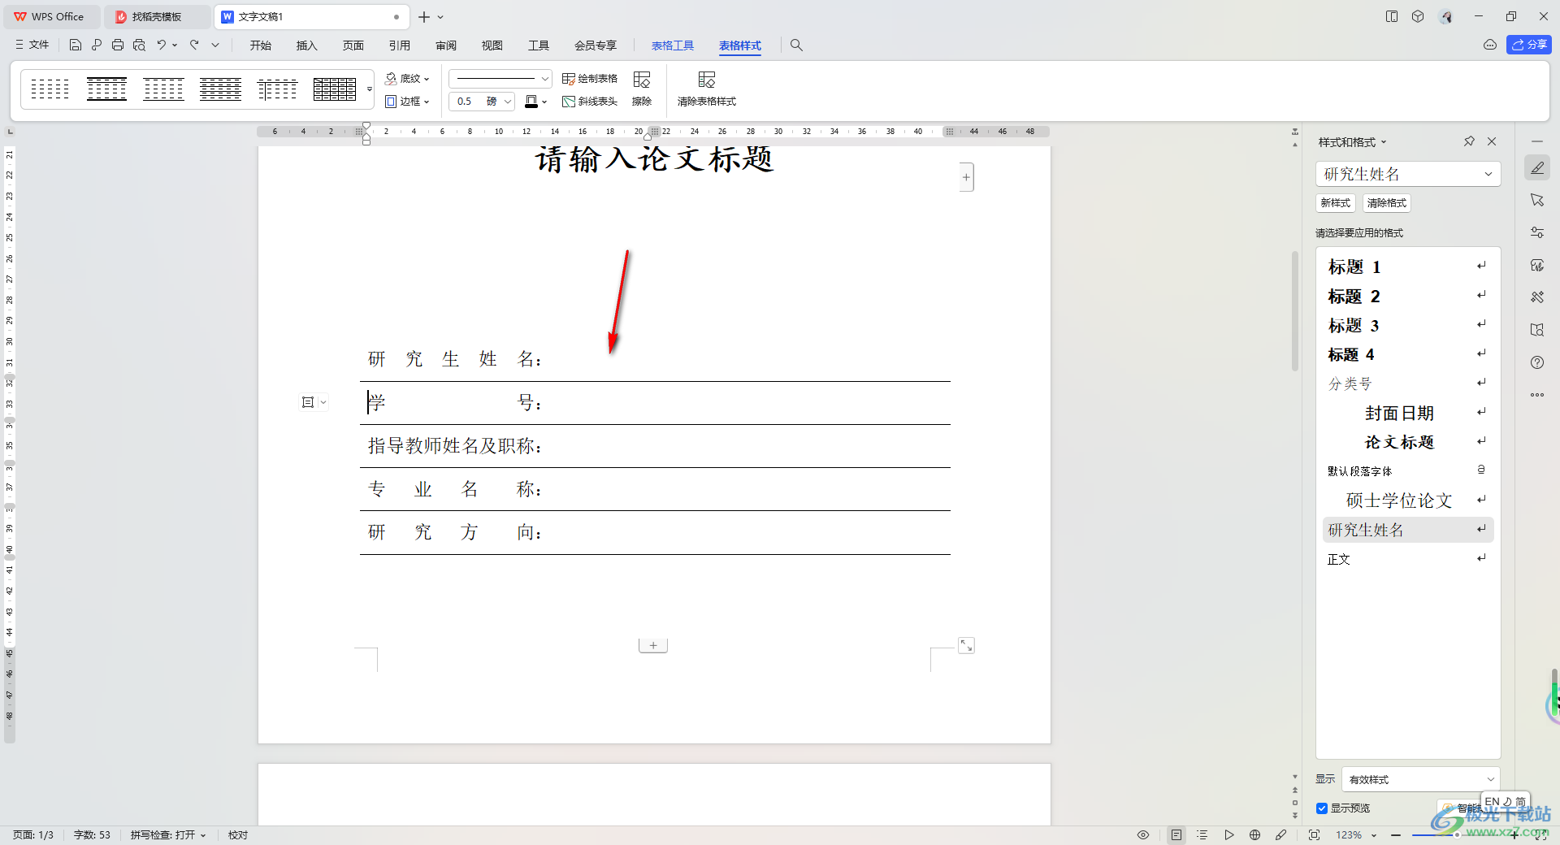Viewport: 1560px width, 845px height.
Task: Select the 绘制表格 draw table tool
Action: click(590, 79)
